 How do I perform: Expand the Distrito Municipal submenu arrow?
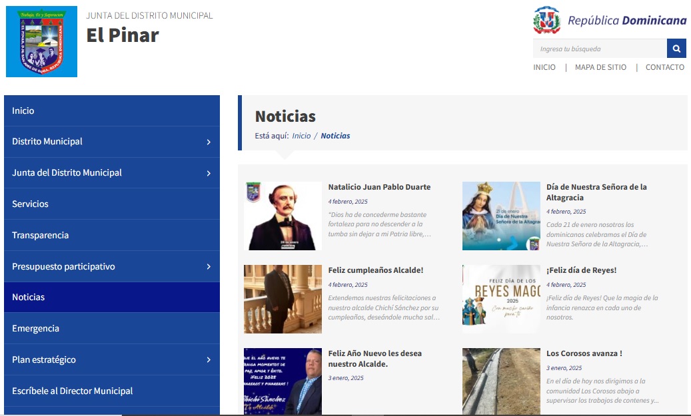click(x=209, y=142)
